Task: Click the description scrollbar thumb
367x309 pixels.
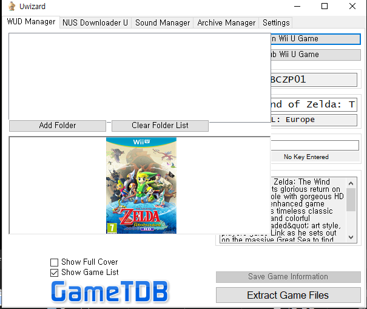Action: coord(351,199)
